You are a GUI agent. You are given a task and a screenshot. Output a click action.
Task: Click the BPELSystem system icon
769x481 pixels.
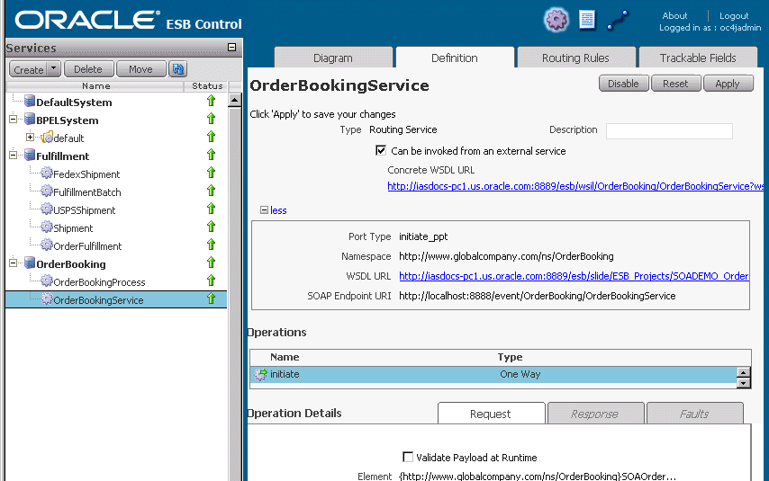point(30,120)
